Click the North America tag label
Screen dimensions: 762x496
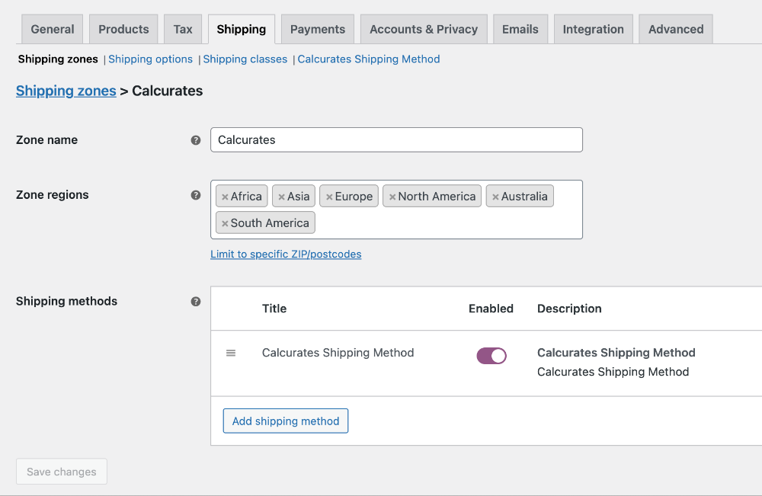tap(437, 197)
